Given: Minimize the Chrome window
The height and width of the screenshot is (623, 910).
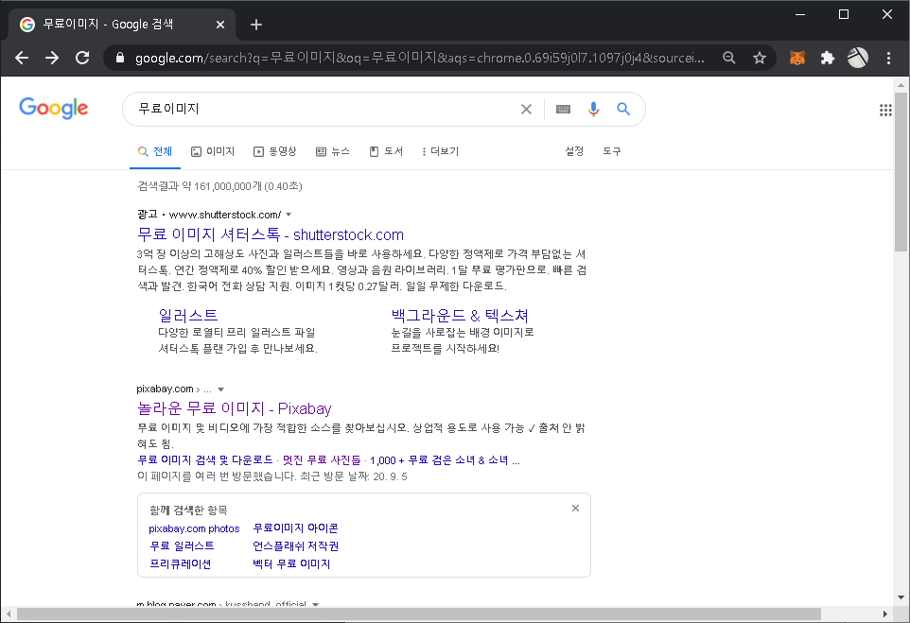Looking at the screenshot, I should click(x=799, y=14).
